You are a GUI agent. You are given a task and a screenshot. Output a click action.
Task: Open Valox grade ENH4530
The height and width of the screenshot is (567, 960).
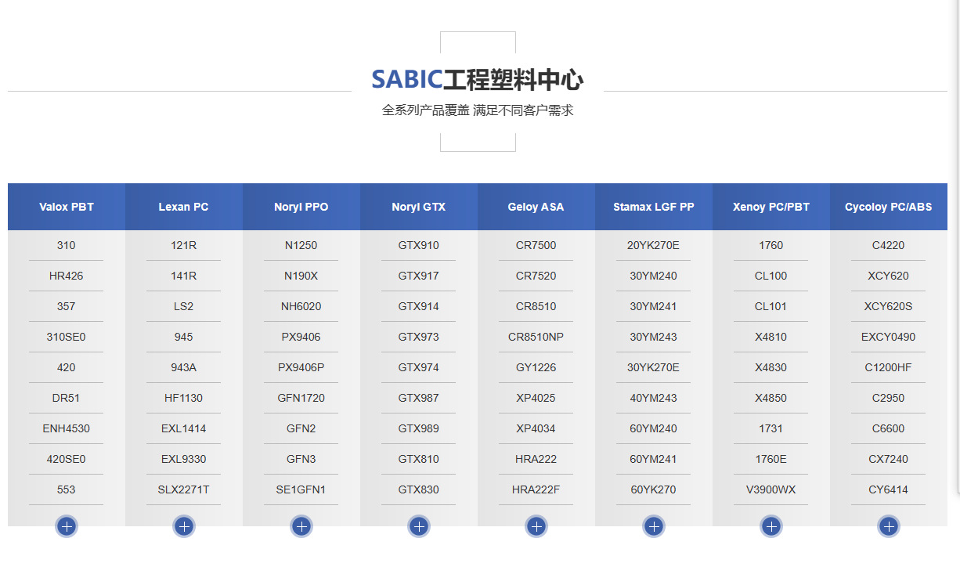[67, 428]
